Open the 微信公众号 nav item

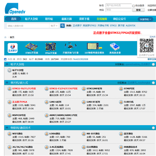click(x=120, y=19)
